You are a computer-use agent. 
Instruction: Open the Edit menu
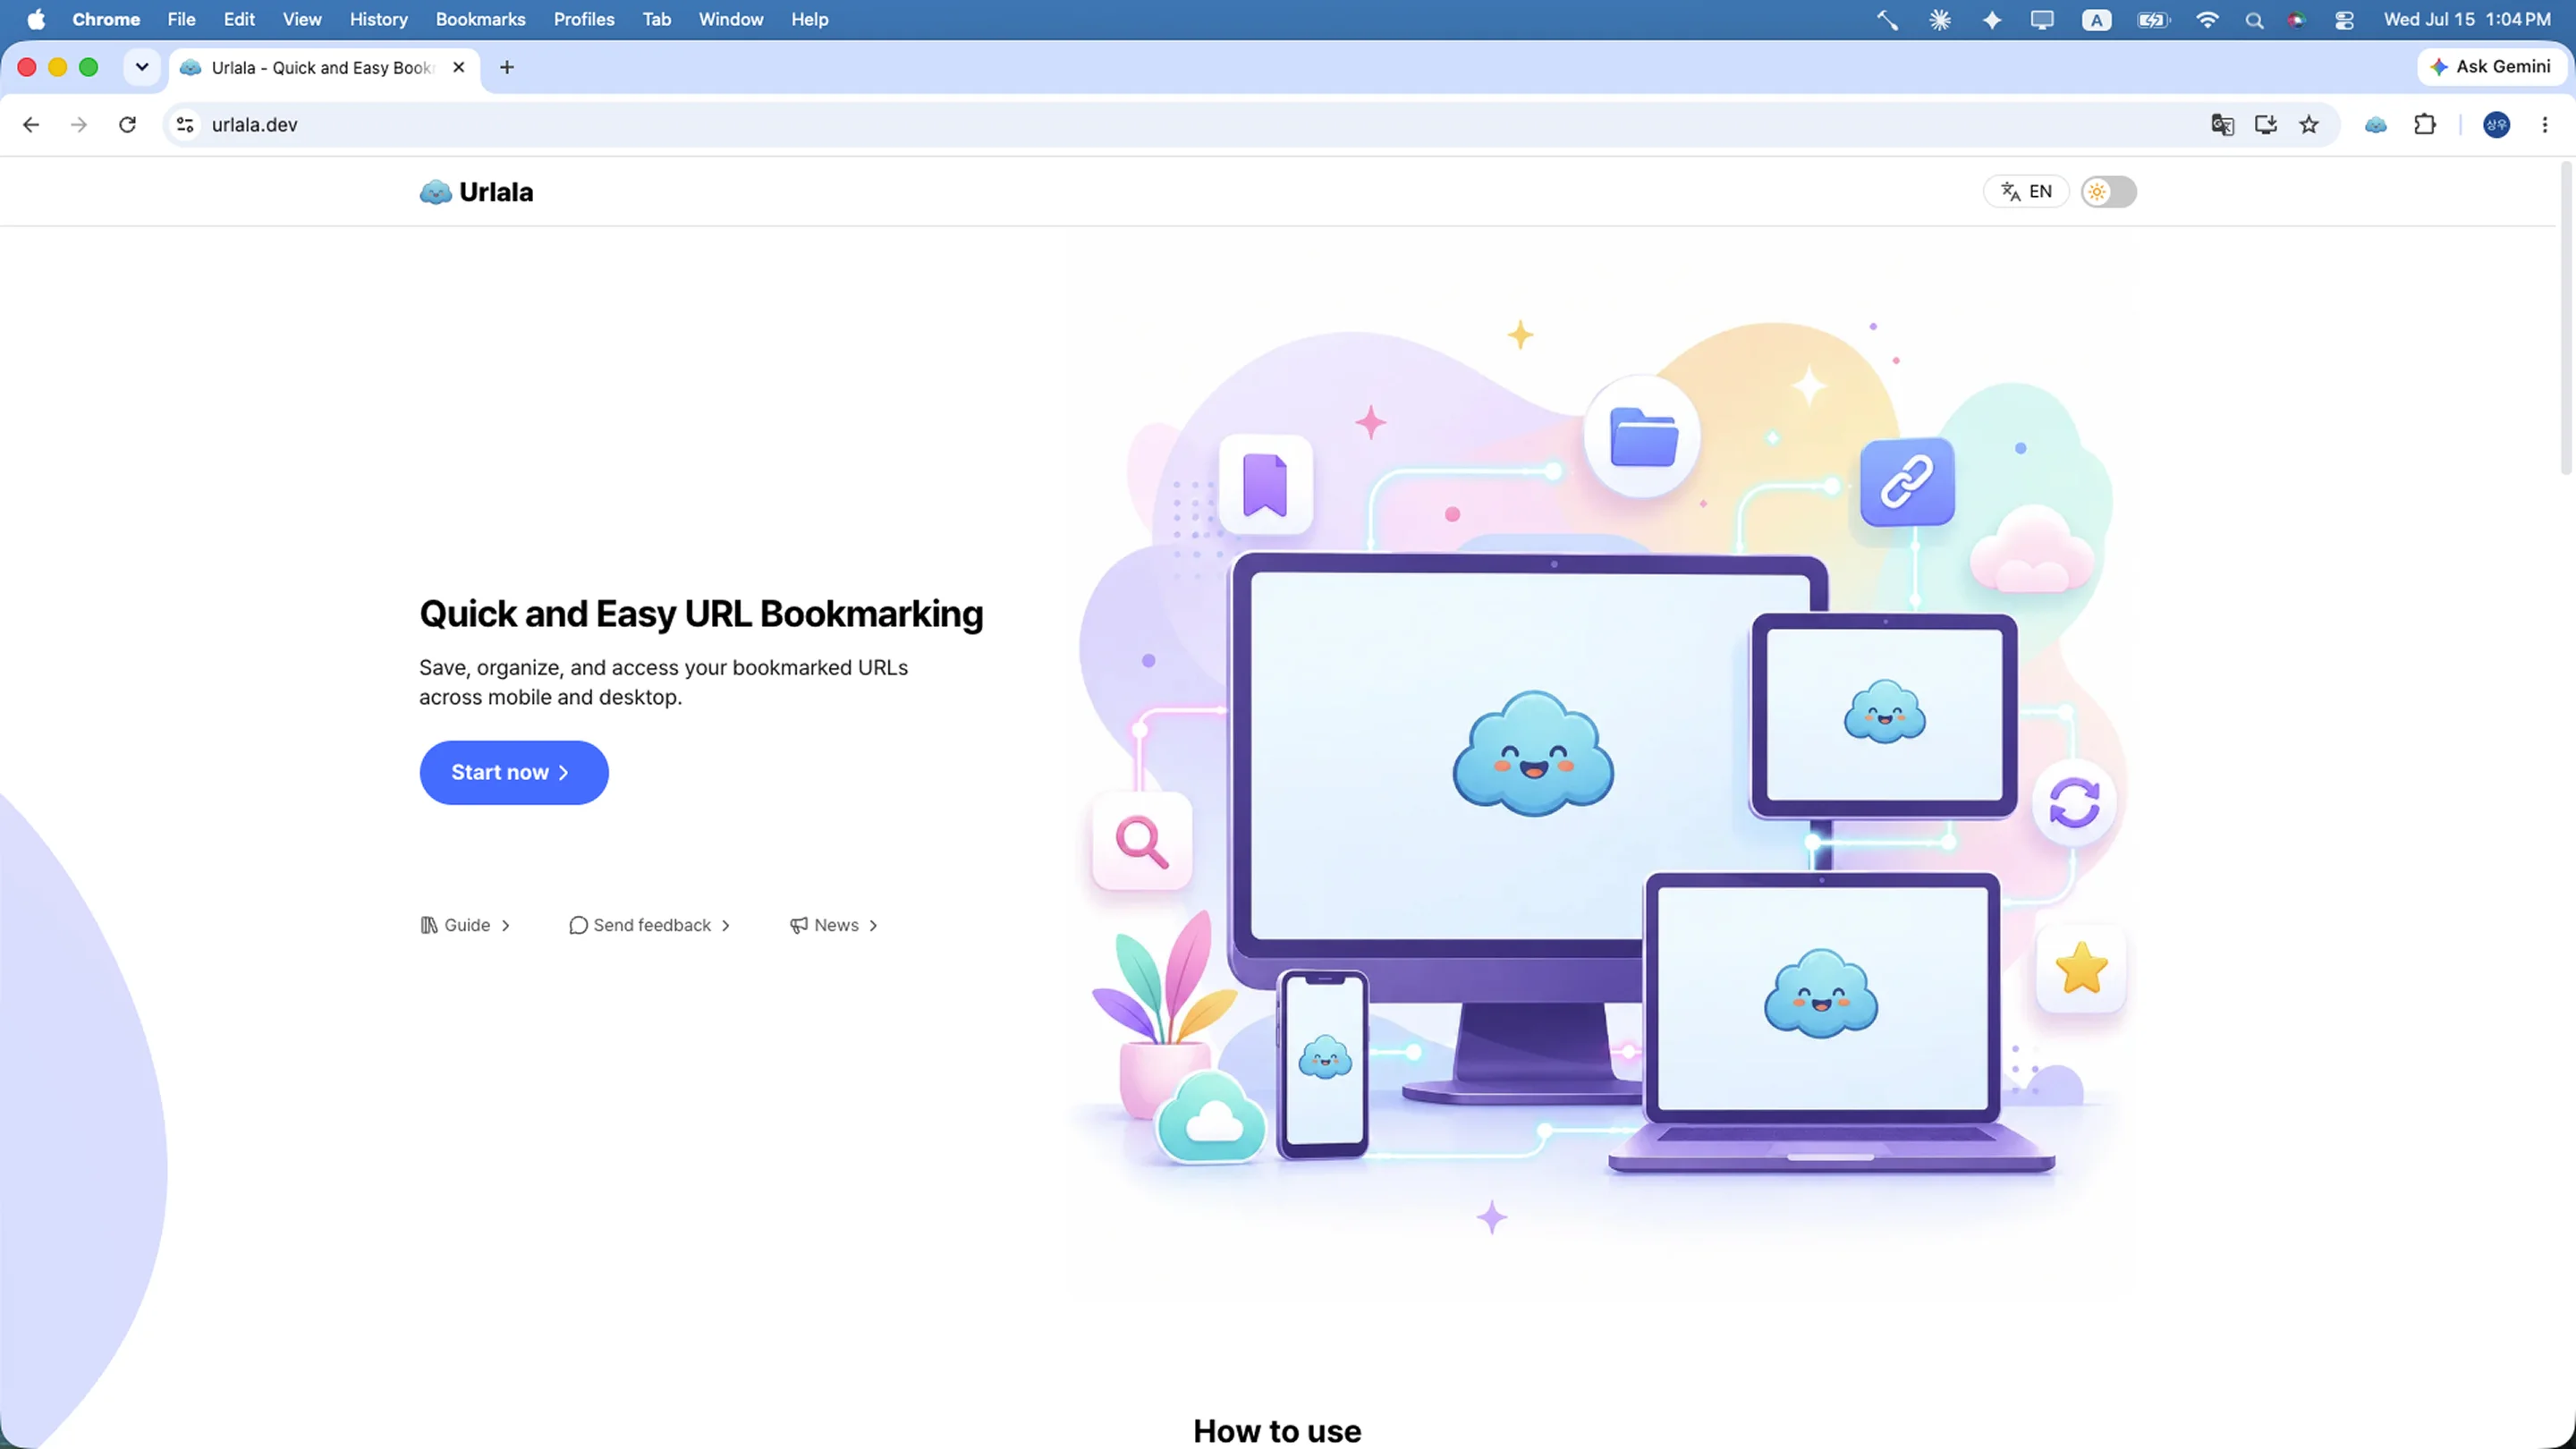[x=239, y=19]
